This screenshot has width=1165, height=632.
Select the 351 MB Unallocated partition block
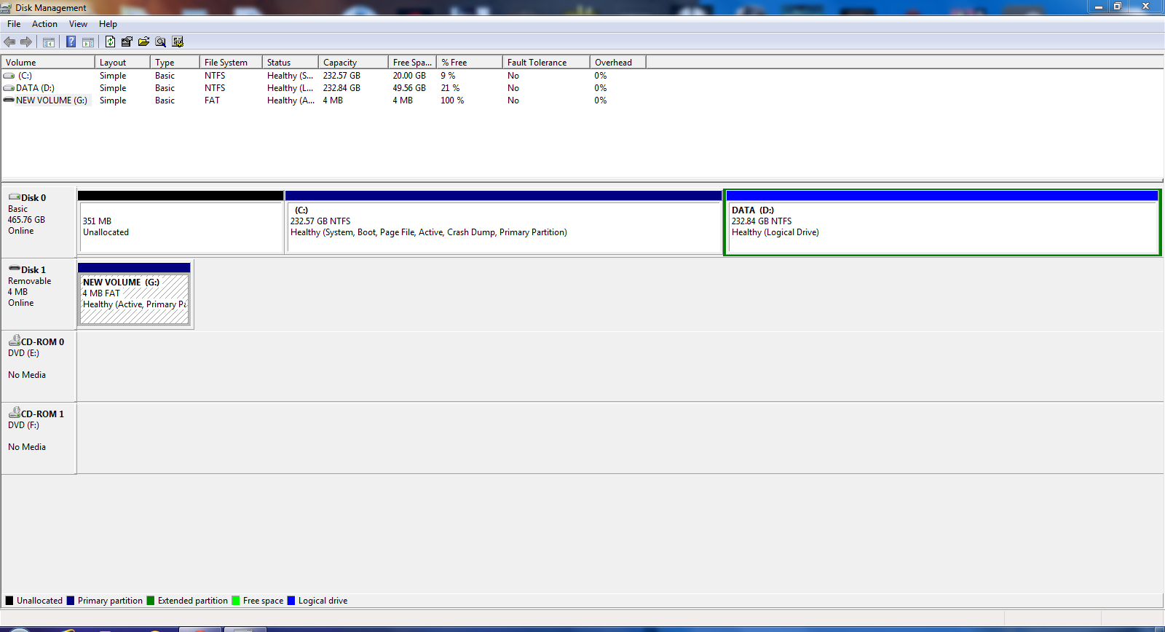(181, 222)
